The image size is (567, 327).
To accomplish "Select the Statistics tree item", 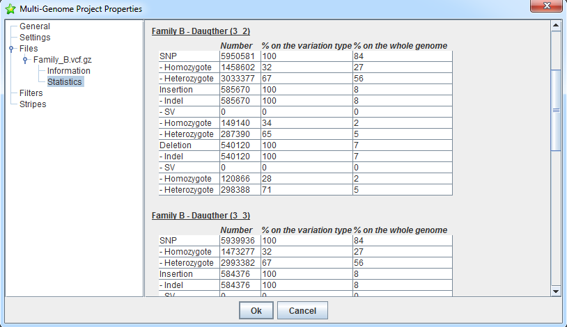I will 65,82.
